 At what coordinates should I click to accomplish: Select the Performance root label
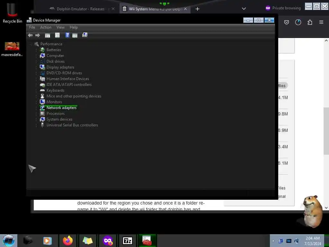point(51,44)
